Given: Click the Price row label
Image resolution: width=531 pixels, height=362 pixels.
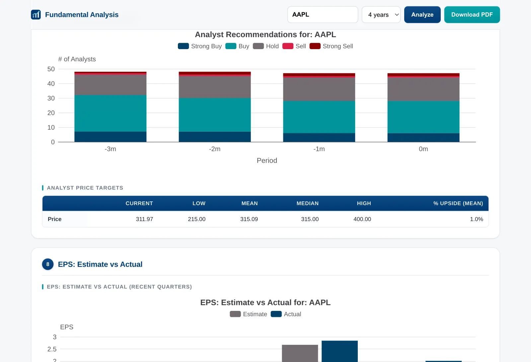Looking at the screenshot, I should (54, 219).
